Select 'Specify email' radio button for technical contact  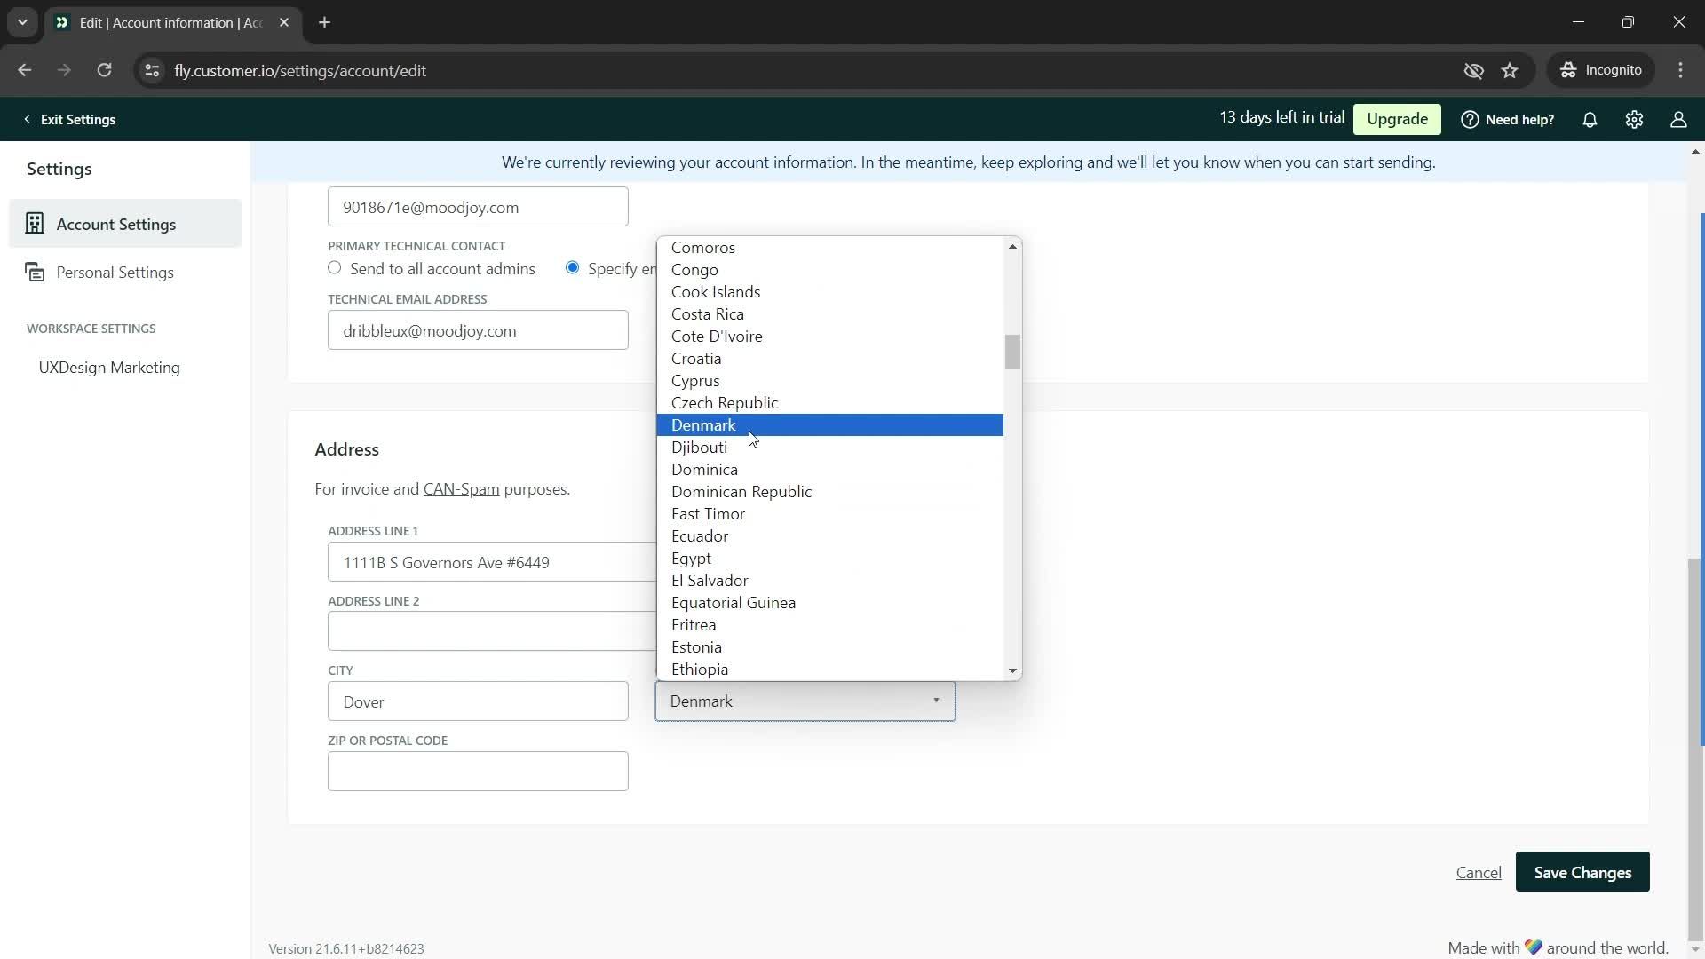point(574,268)
